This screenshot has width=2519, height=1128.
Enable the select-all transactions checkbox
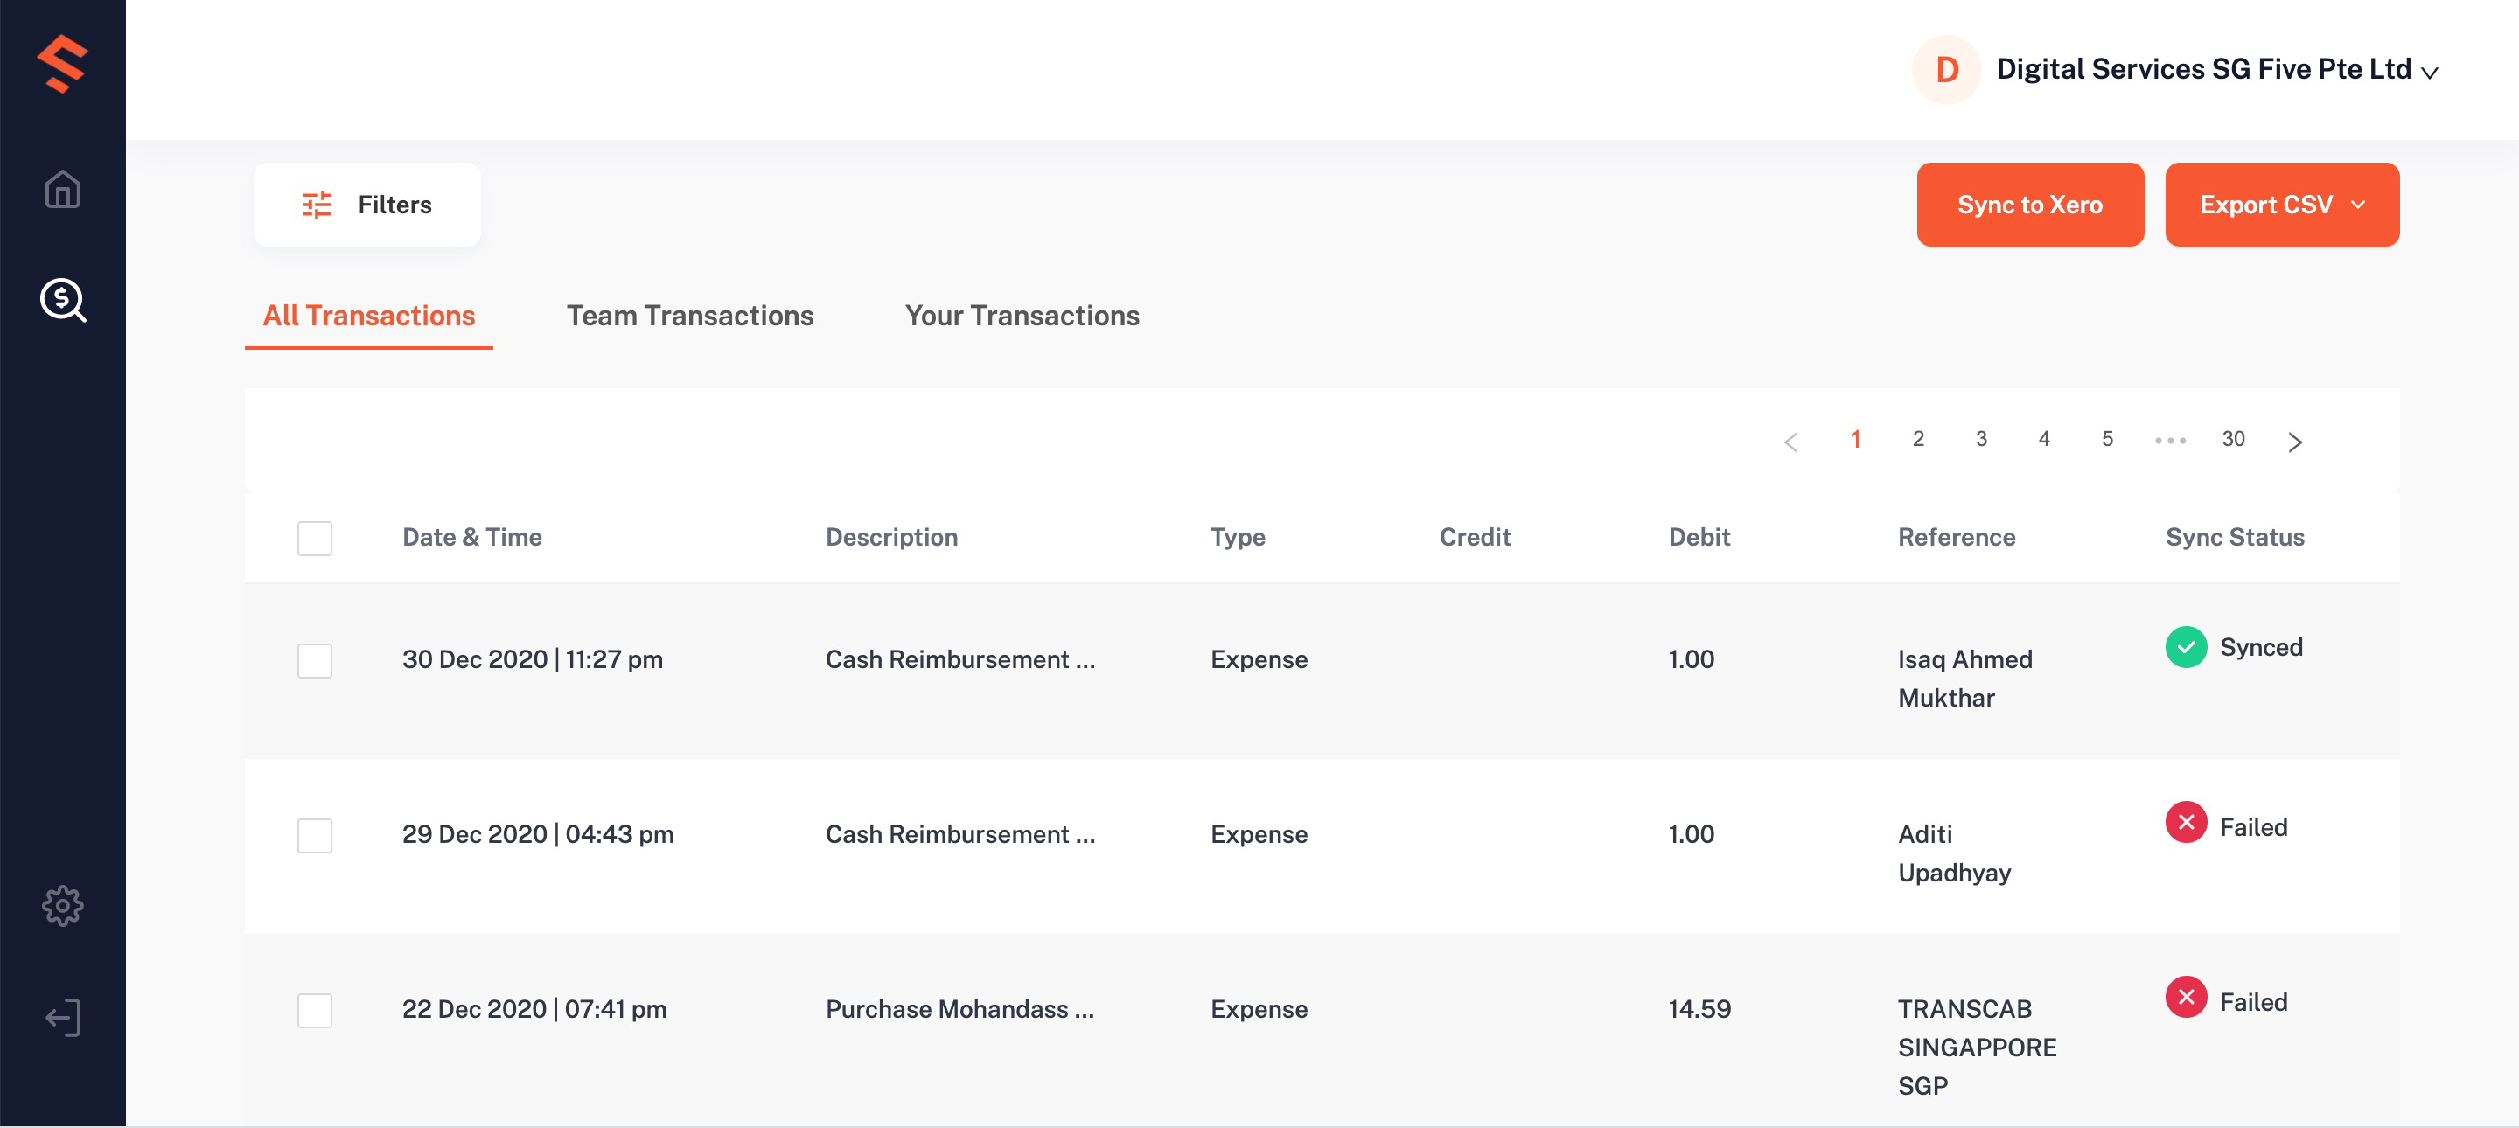pos(315,537)
